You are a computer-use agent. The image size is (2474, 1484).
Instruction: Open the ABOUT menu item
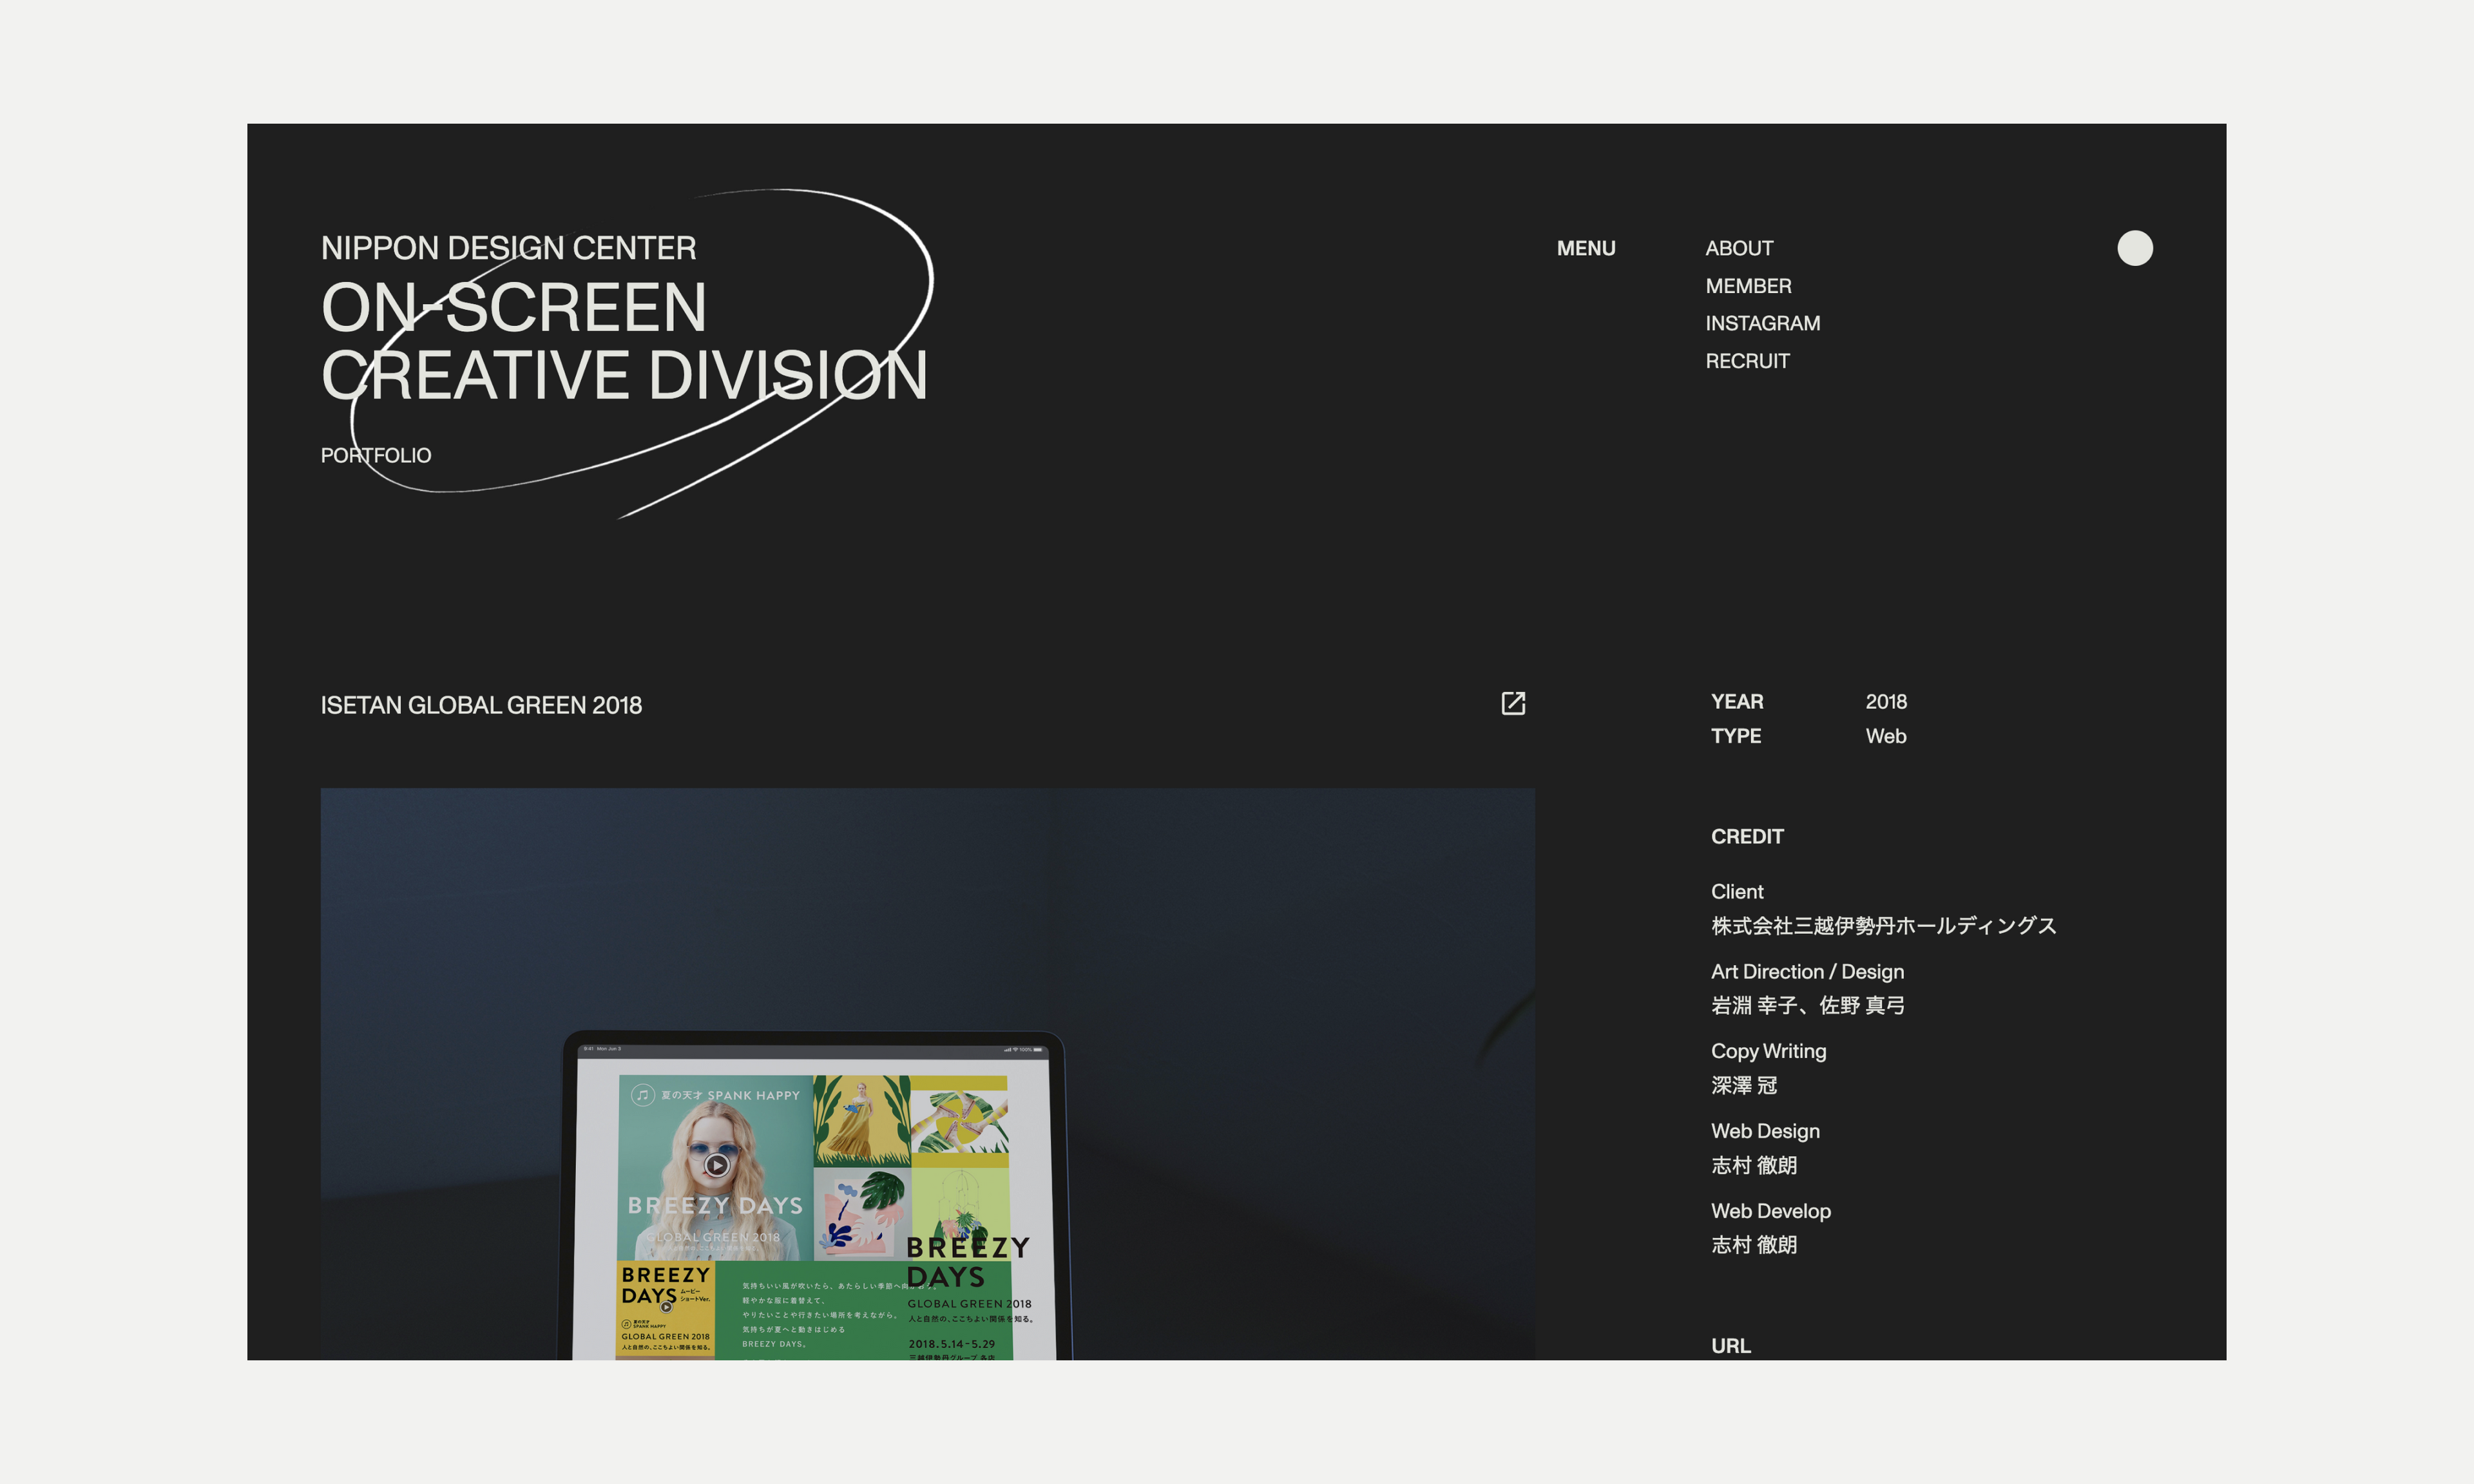coord(1739,248)
